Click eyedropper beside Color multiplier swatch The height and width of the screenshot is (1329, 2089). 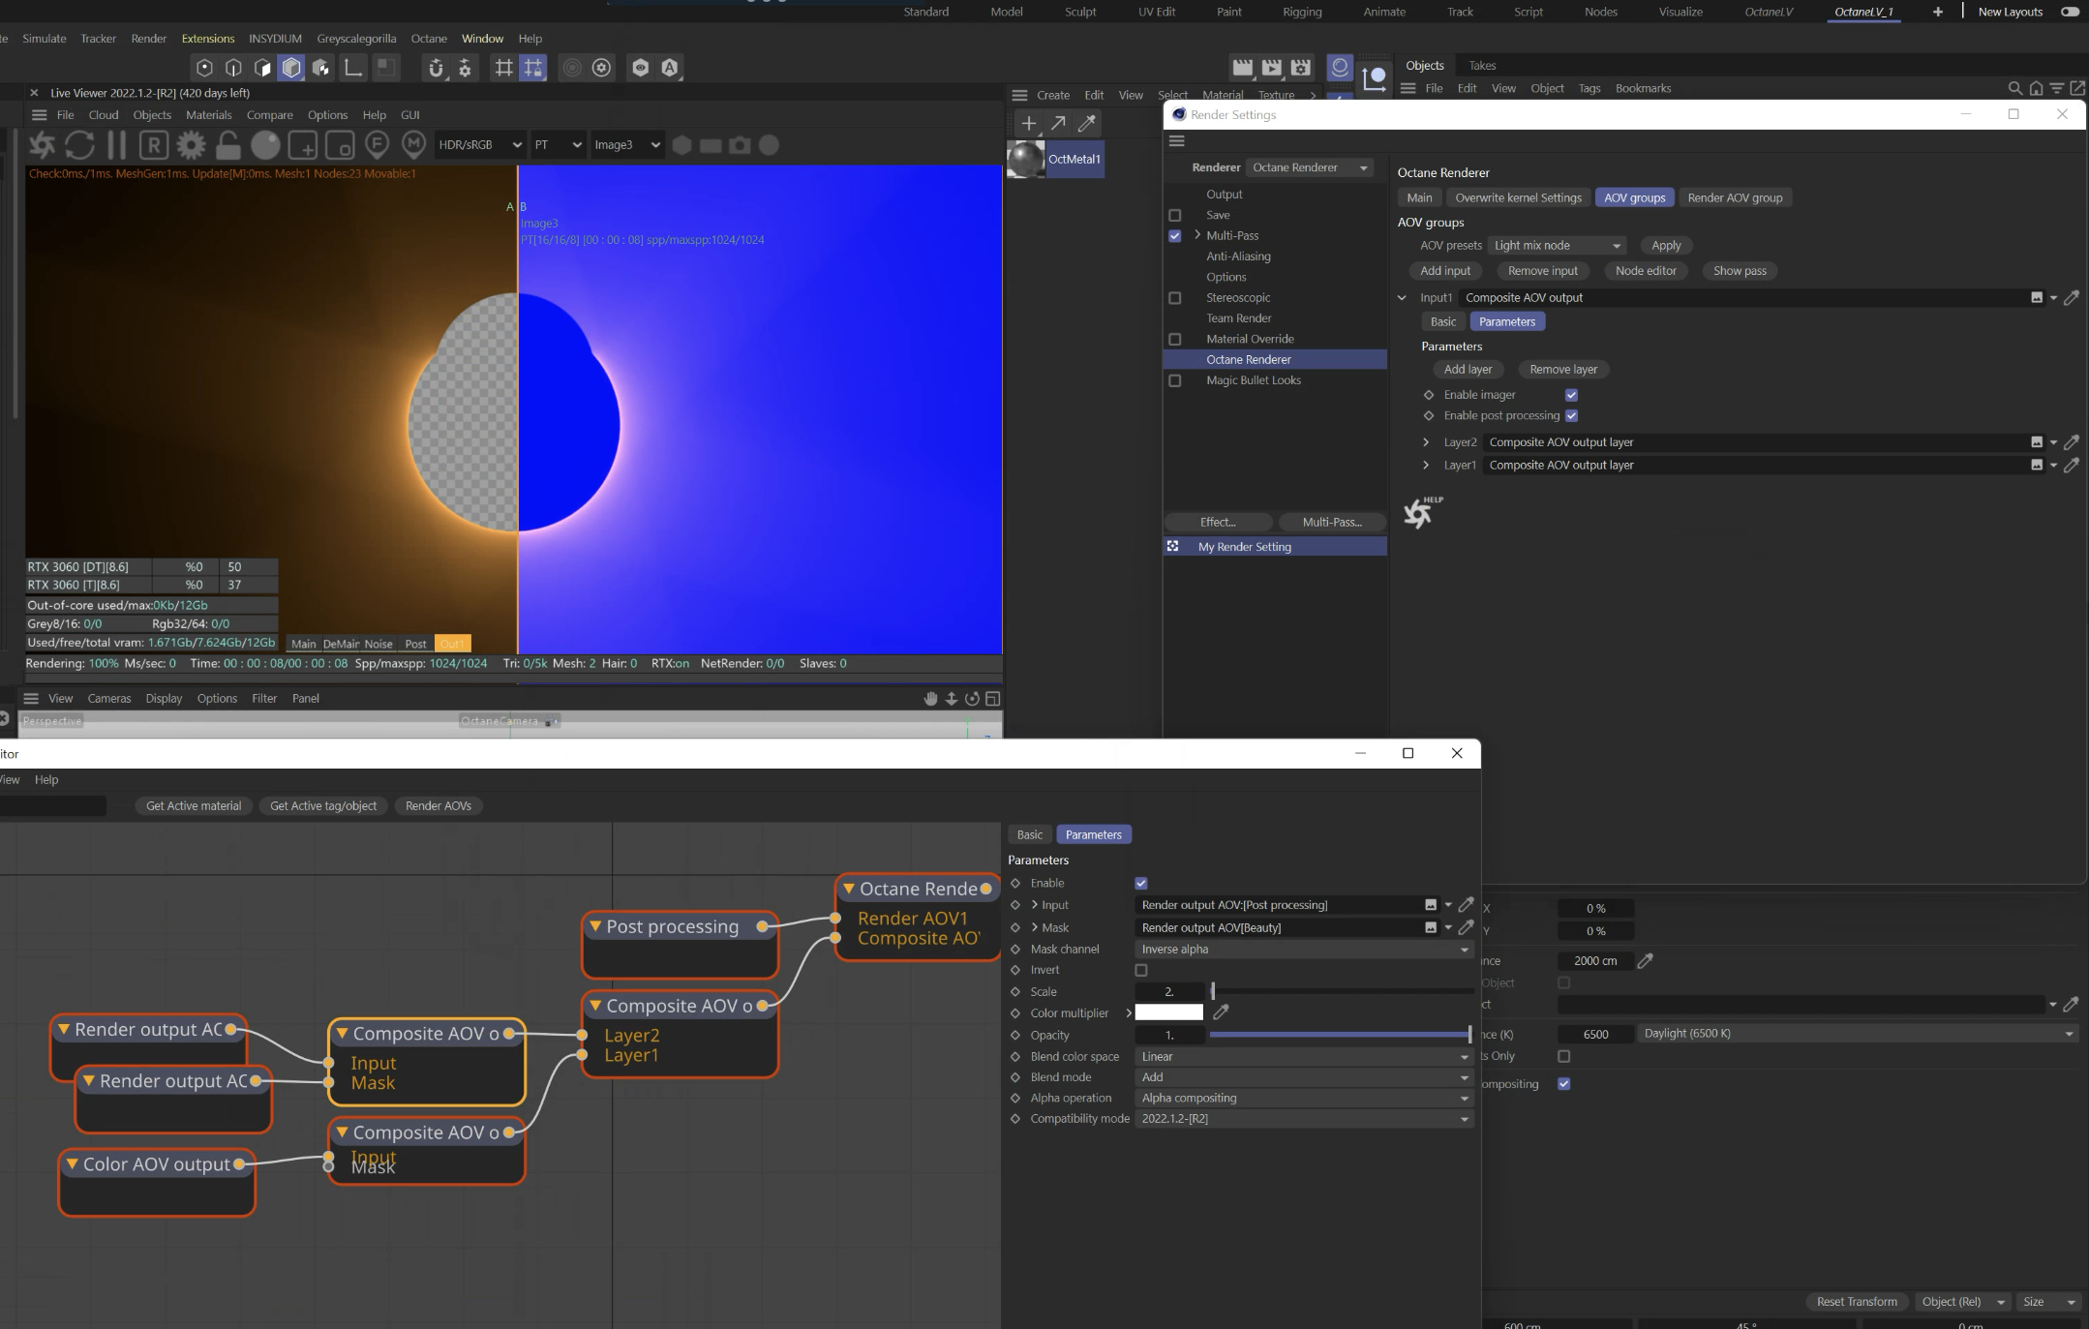(1221, 1012)
